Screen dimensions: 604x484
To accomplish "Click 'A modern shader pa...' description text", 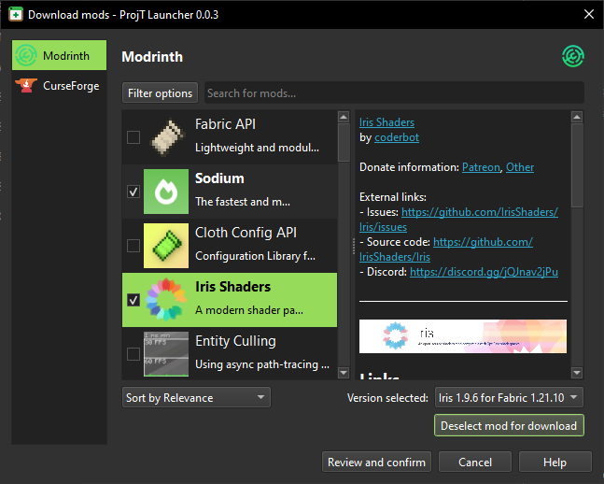I will click(x=249, y=310).
